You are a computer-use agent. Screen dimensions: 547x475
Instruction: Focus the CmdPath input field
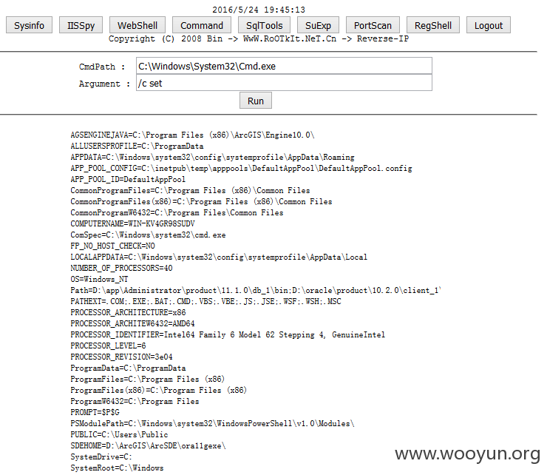(284, 66)
